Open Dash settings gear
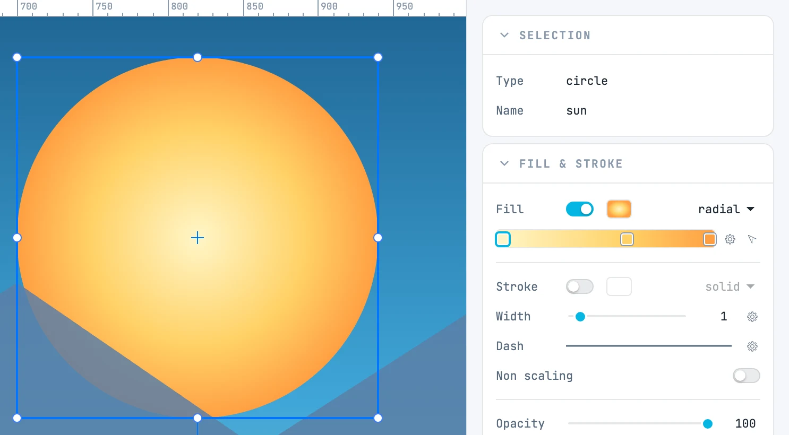The width and height of the screenshot is (789, 435). [x=752, y=346]
